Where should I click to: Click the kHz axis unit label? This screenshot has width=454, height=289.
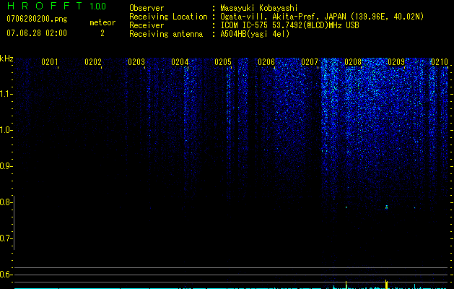tap(6, 59)
